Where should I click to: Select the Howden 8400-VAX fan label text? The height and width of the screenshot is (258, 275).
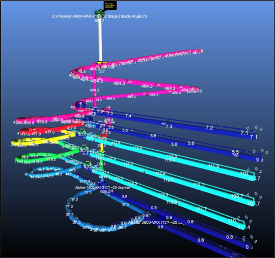tap(99, 16)
